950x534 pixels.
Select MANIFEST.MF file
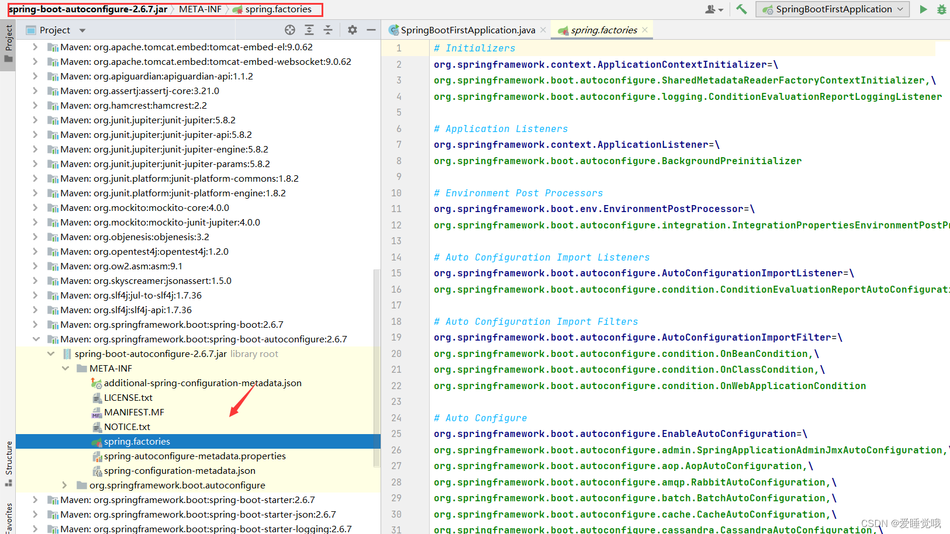(x=134, y=412)
